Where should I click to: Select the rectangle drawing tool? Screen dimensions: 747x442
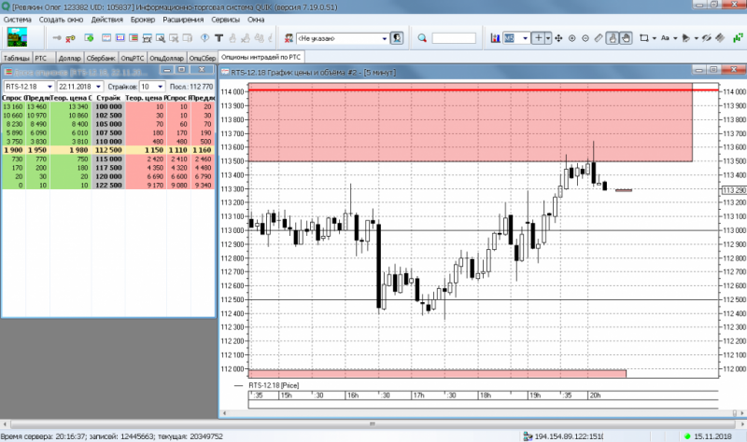(x=644, y=38)
